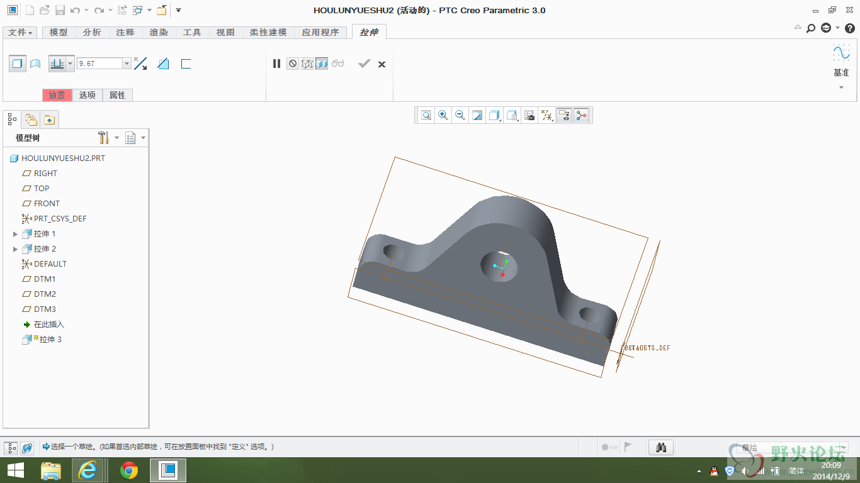Select the no preview mode button
The height and width of the screenshot is (483, 860).
coord(292,64)
